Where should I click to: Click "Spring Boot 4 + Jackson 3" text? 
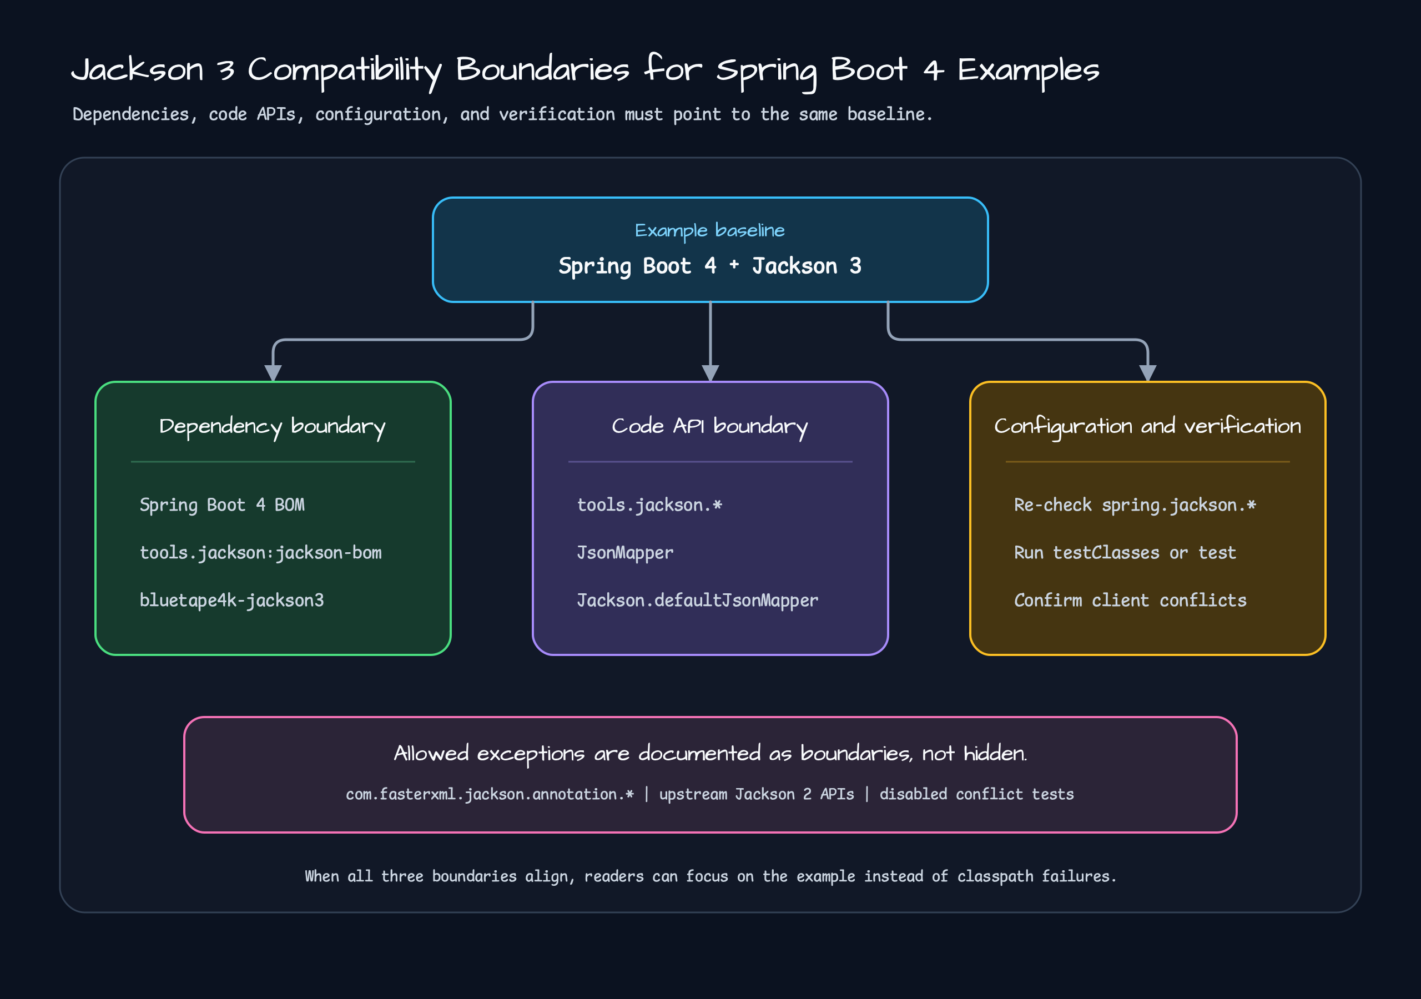(x=710, y=266)
